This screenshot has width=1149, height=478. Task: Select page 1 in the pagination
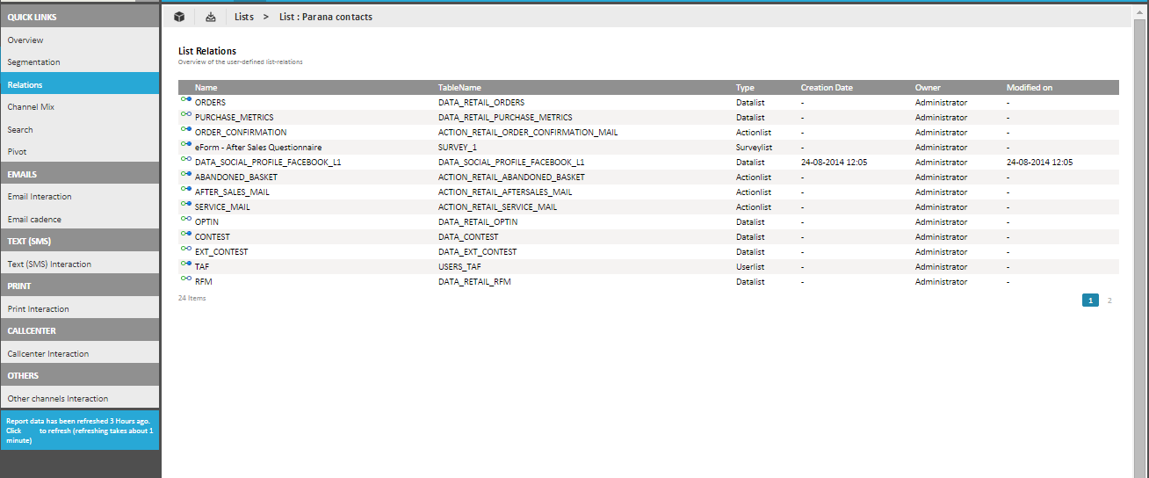coord(1090,301)
